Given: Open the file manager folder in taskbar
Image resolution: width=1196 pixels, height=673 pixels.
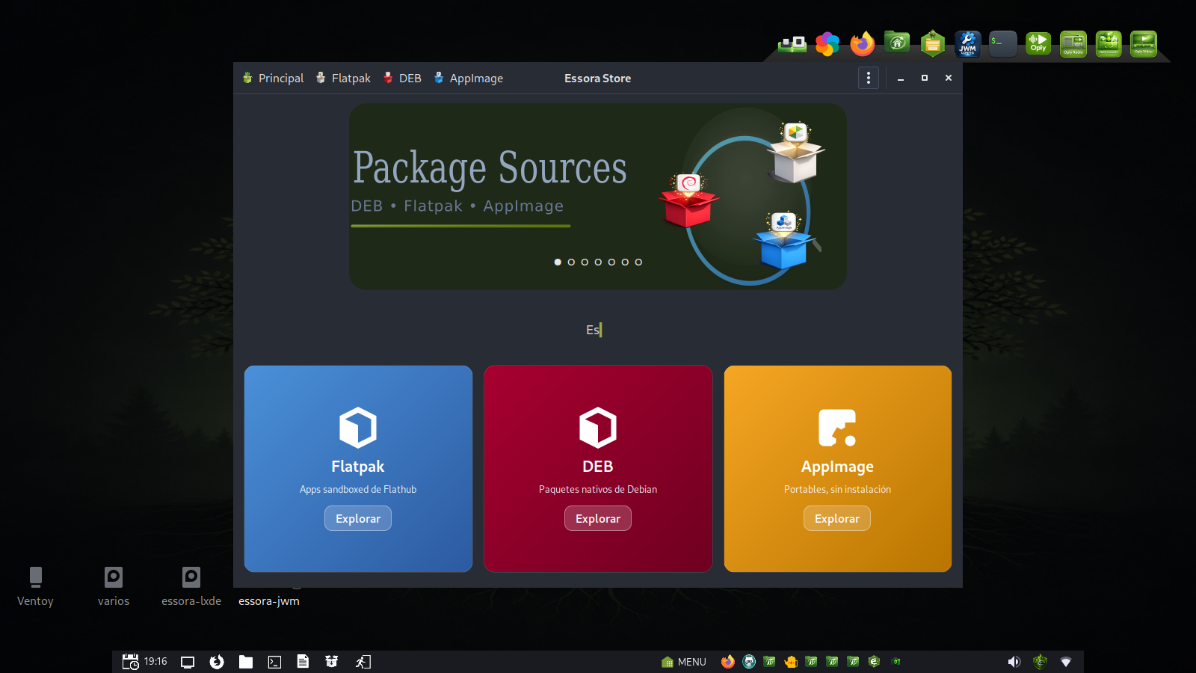Looking at the screenshot, I should 246,662.
